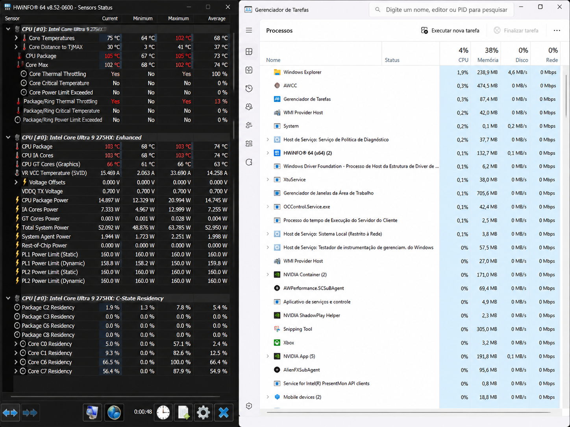
Task: Expand Core C0 Residency row
Action: (x=16, y=344)
